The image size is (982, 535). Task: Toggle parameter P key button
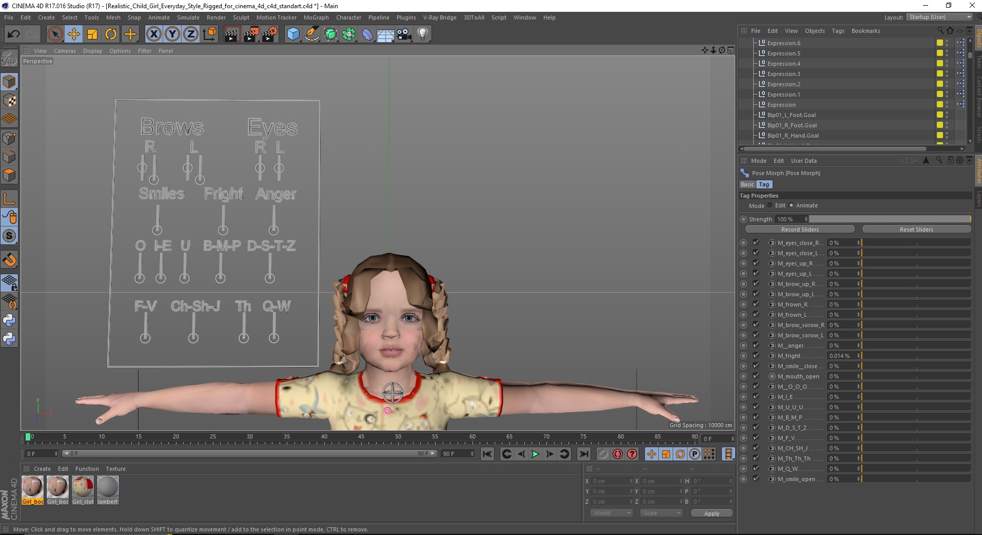pos(695,454)
